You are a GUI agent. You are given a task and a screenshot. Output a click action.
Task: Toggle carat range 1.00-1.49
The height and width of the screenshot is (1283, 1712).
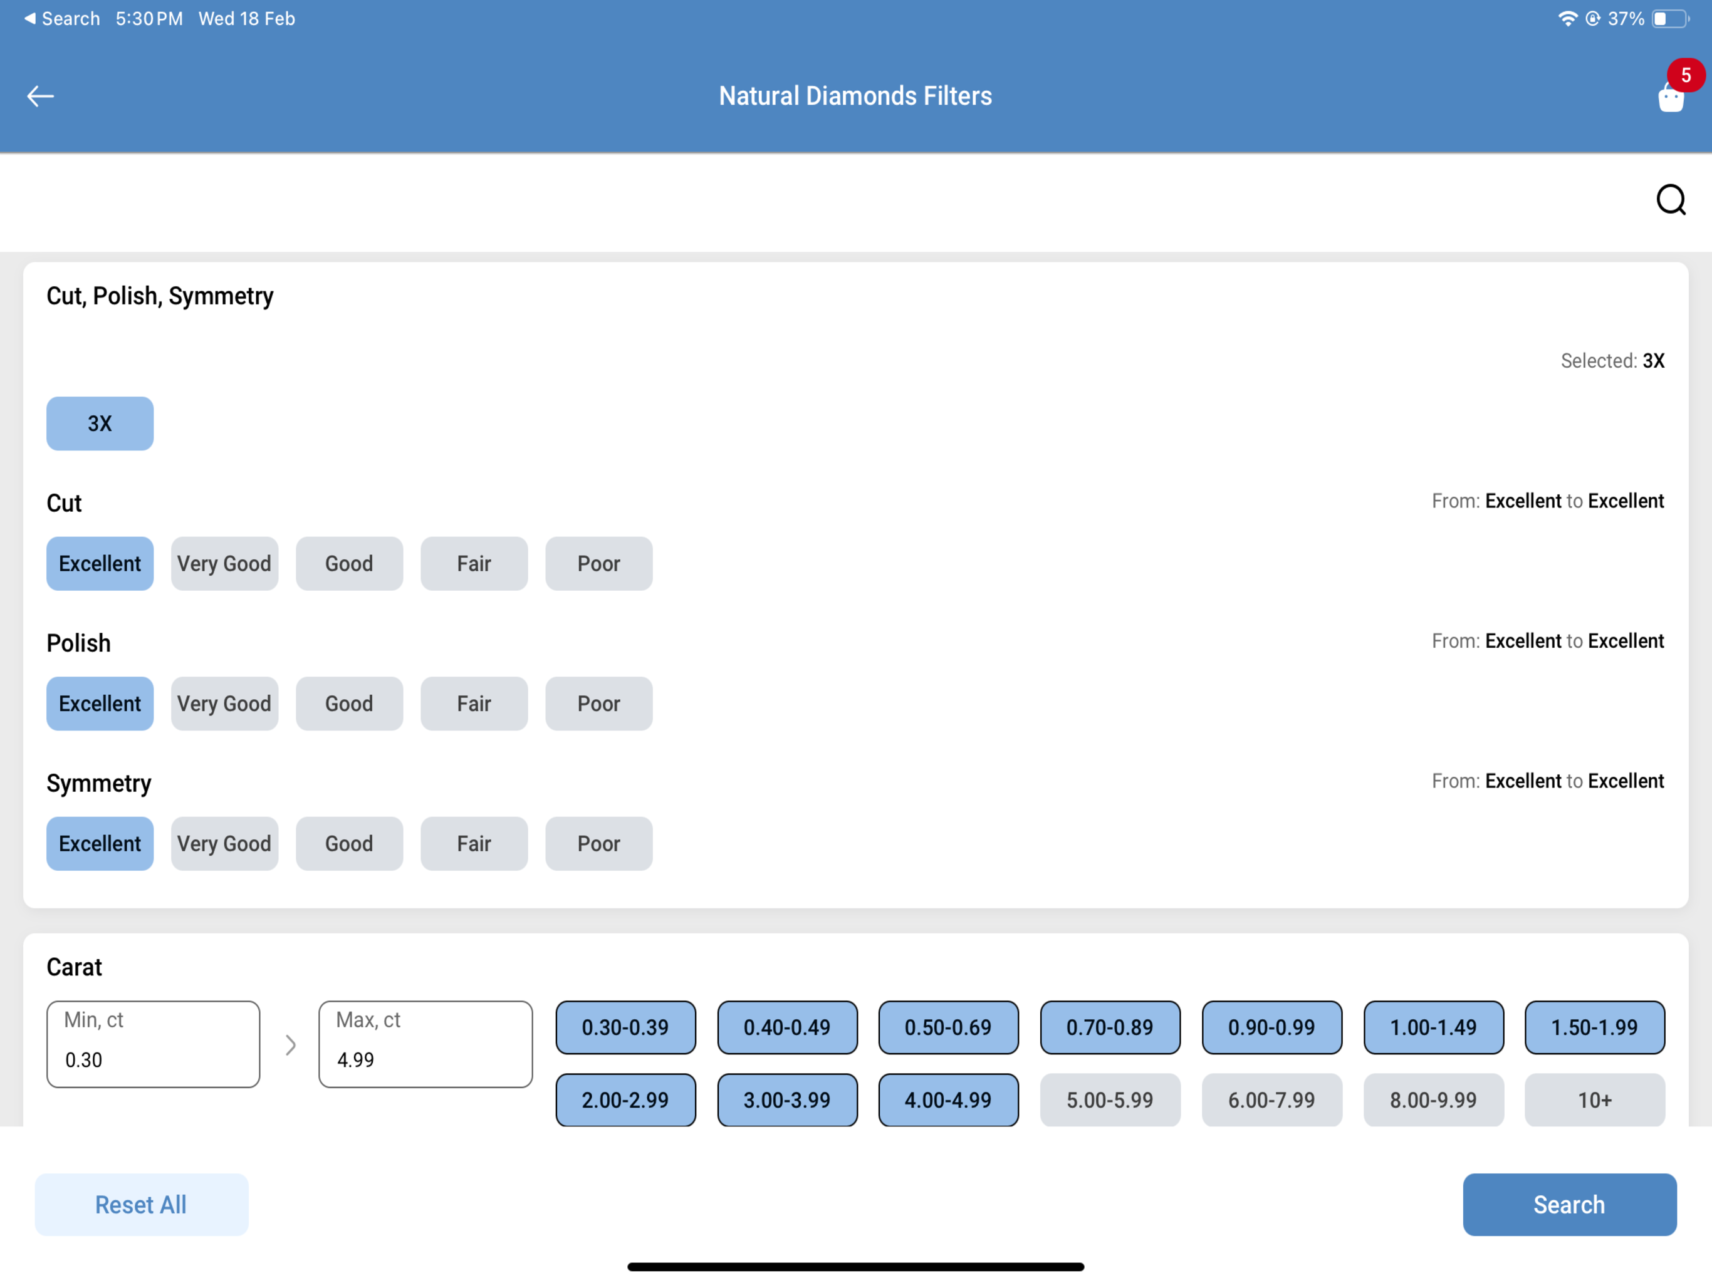[1433, 1027]
